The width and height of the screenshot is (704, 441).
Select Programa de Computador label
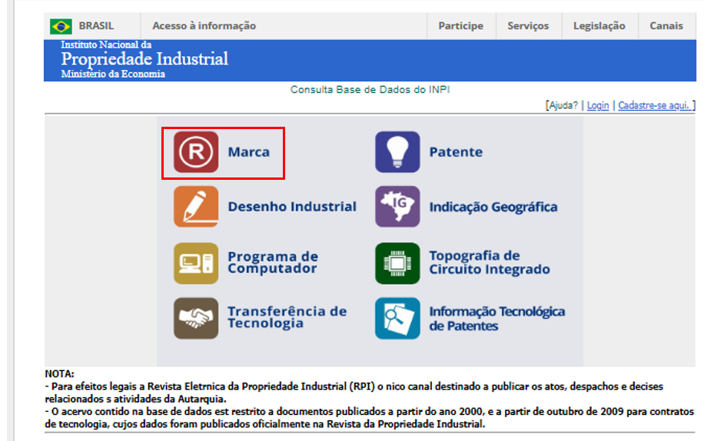tap(273, 263)
